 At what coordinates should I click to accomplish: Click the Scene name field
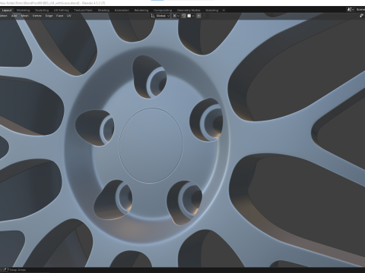tap(360, 10)
